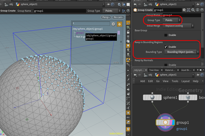Toggle background image display icon
Screen dimensions: 205x136
128,122
